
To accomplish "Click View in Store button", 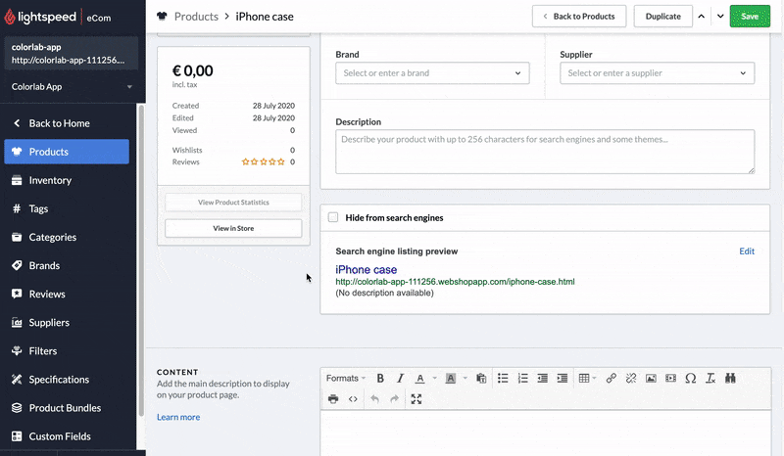I will click(233, 228).
